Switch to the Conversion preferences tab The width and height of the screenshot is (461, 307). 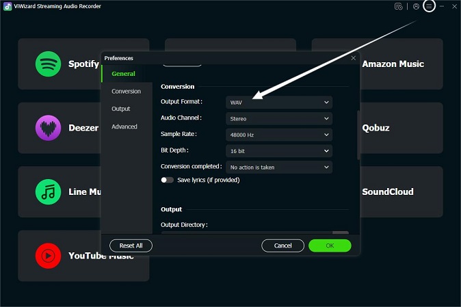point(127,91)
